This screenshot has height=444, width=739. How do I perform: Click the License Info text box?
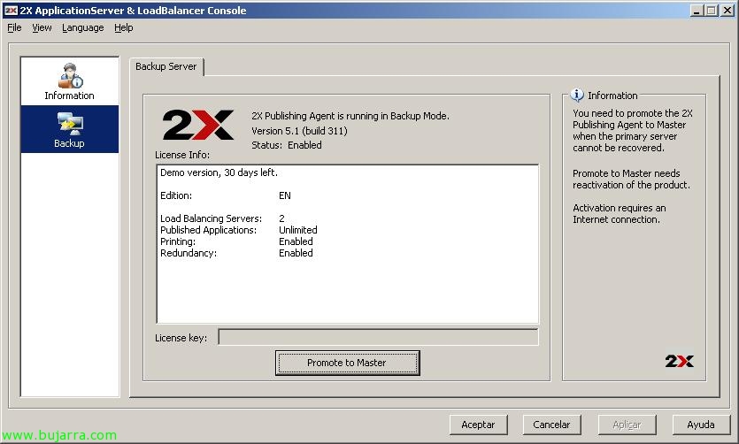[347, 244]
